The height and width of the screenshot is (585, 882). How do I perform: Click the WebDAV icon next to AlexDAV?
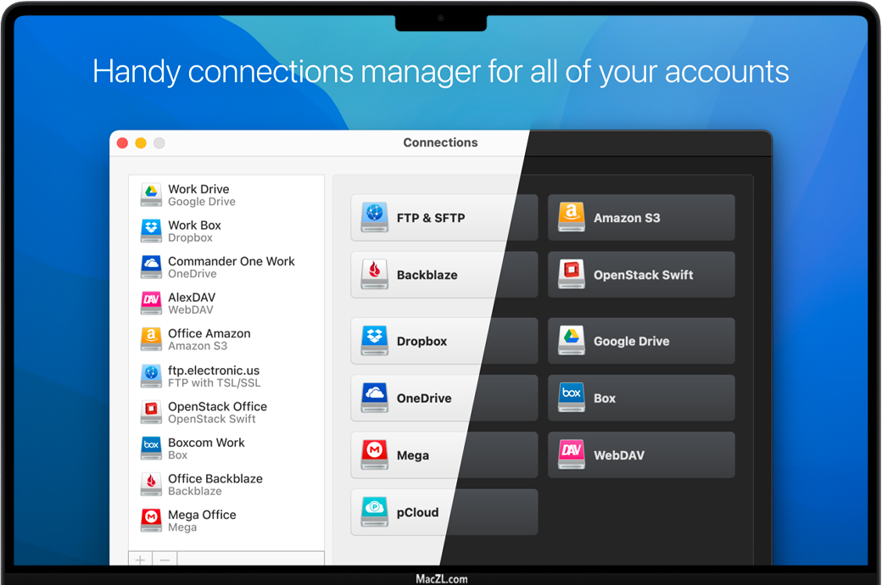(151, 304)
